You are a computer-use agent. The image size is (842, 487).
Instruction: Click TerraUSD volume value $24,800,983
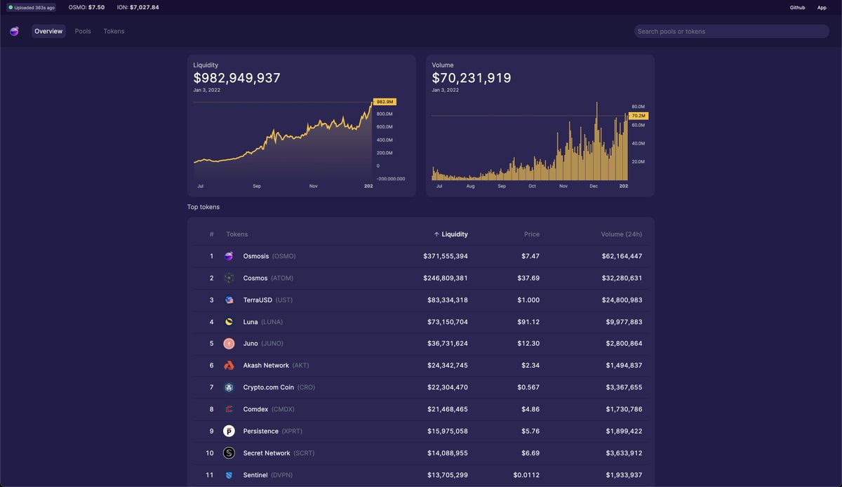coord(622,300)
